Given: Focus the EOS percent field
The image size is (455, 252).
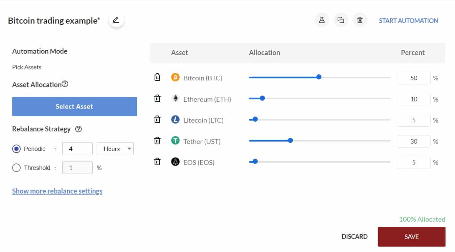Looking at the screenshot, I should click(414, 162).
